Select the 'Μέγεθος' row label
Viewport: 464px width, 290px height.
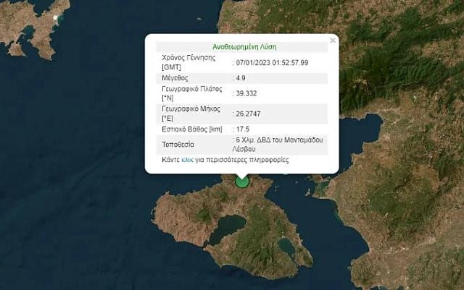tap(175, 78)
